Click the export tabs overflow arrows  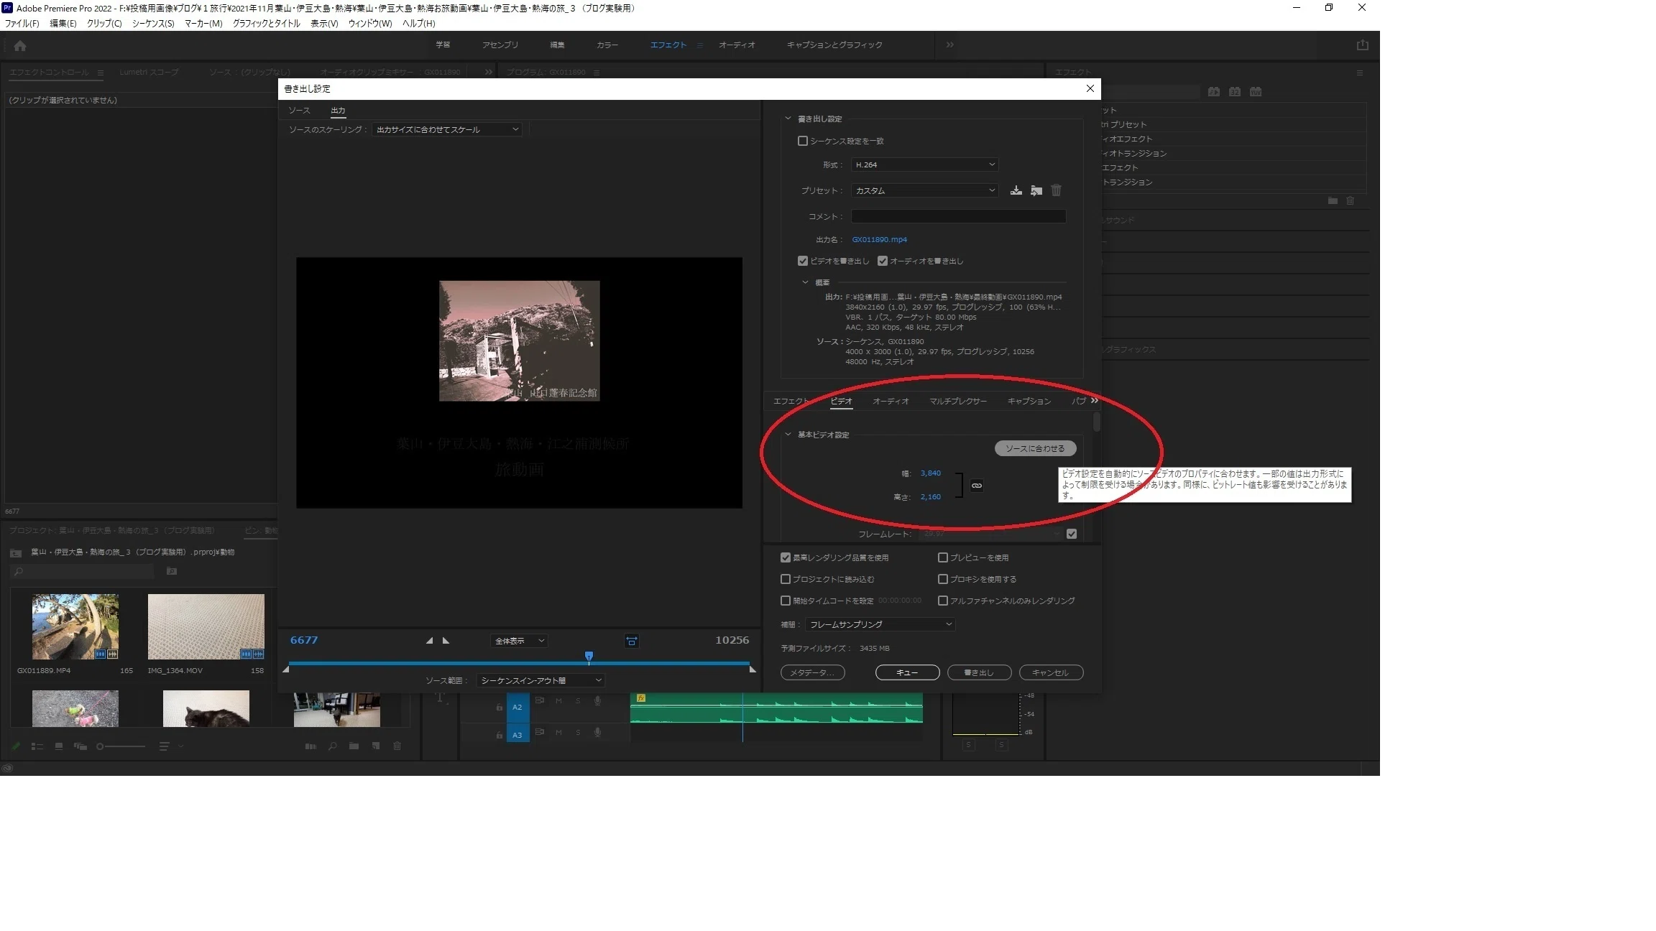pos(1094,401)
